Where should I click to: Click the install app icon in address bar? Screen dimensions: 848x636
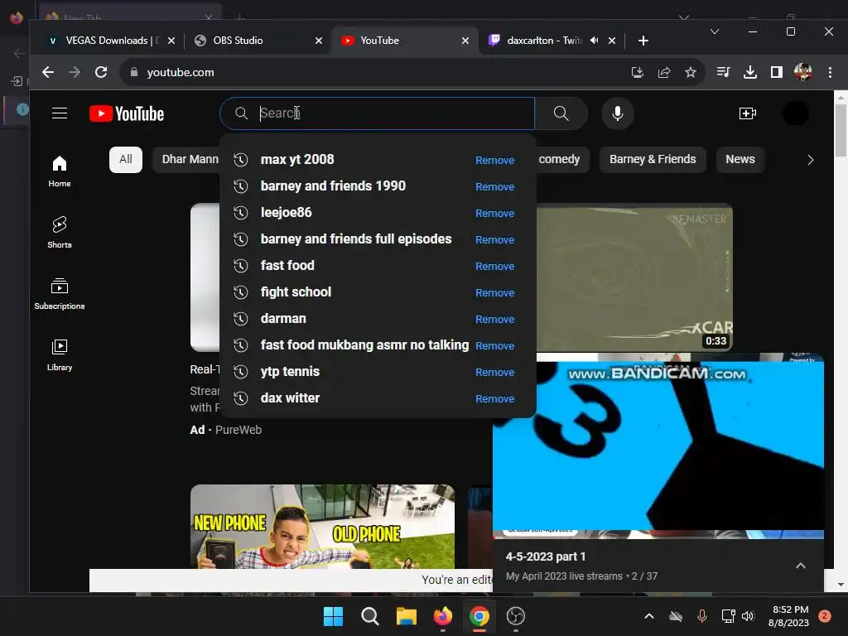638,72
